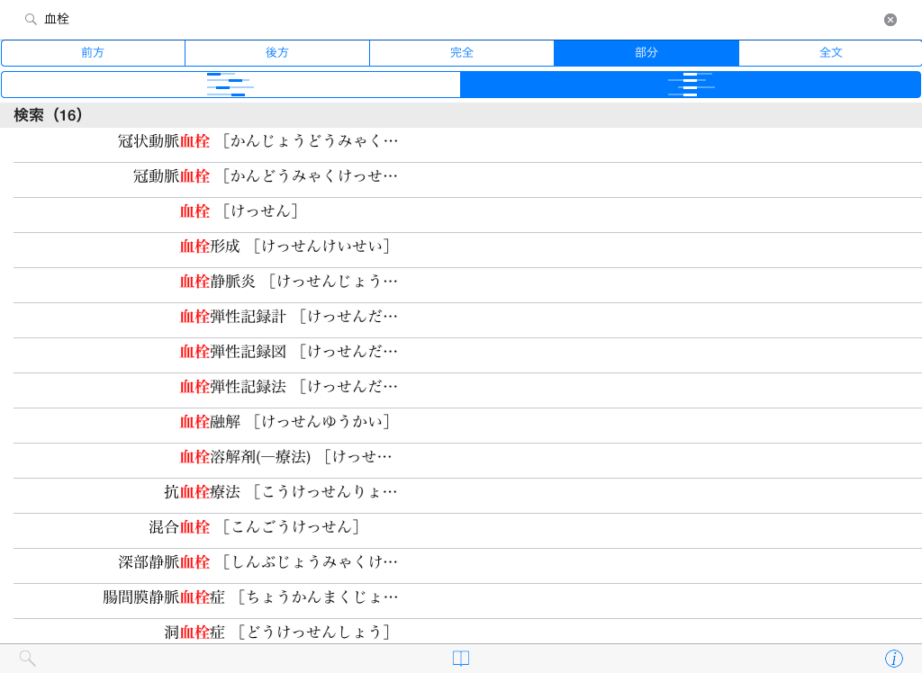Open the book icon in the bottom toolbar
Image resolution: width=922 pixels, height=673 pixels.
pyautogui.click(x=461, y=659)
